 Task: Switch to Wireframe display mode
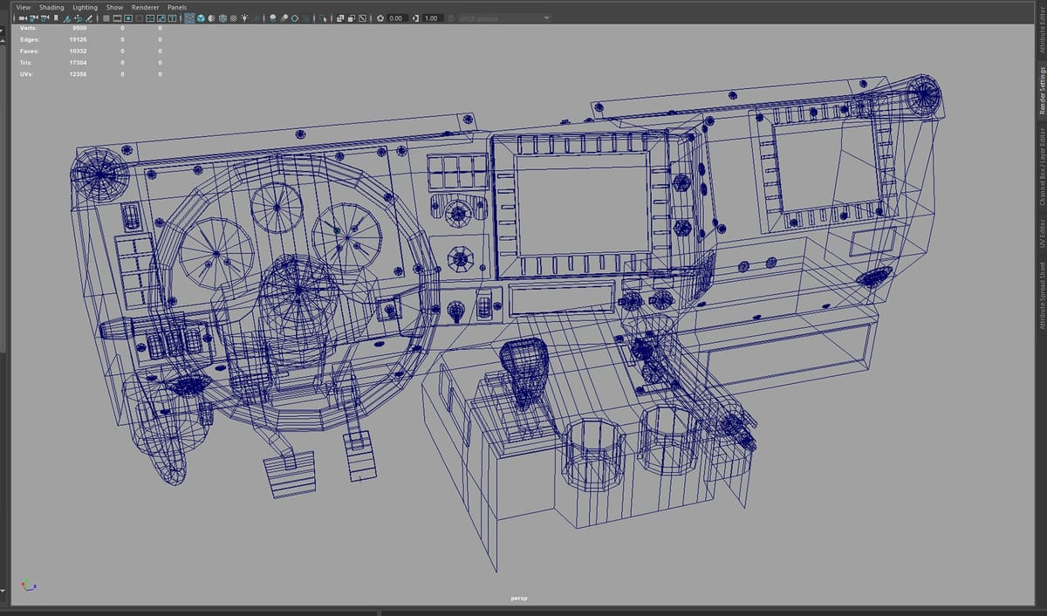click(189, 18)
